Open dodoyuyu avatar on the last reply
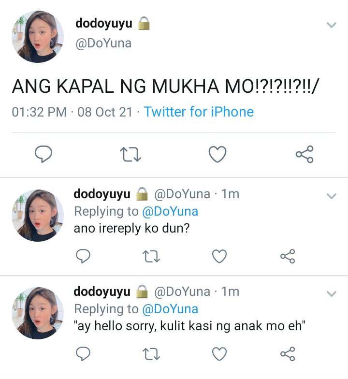348x379 pixels. click(38, 313)
